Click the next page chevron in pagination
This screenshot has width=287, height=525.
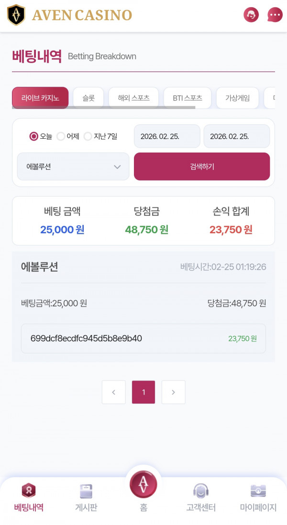173,392
